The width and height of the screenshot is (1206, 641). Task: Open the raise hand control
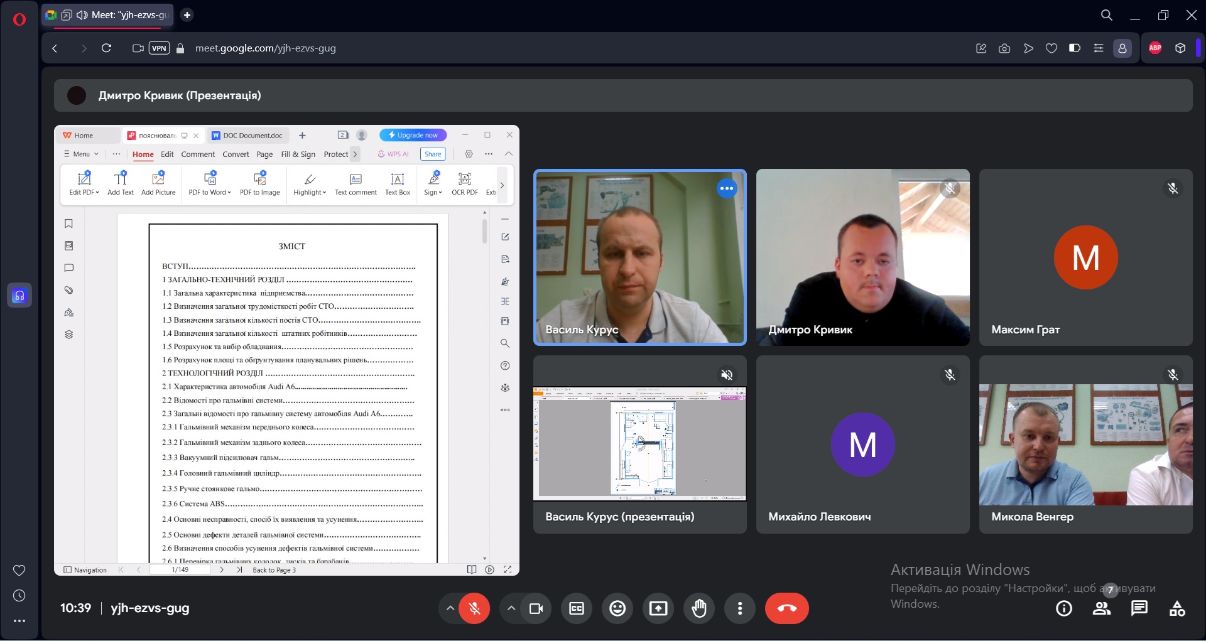click(x=698, y=608)
